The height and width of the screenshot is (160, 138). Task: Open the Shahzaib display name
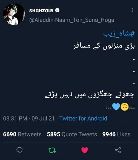pos(41,11)
